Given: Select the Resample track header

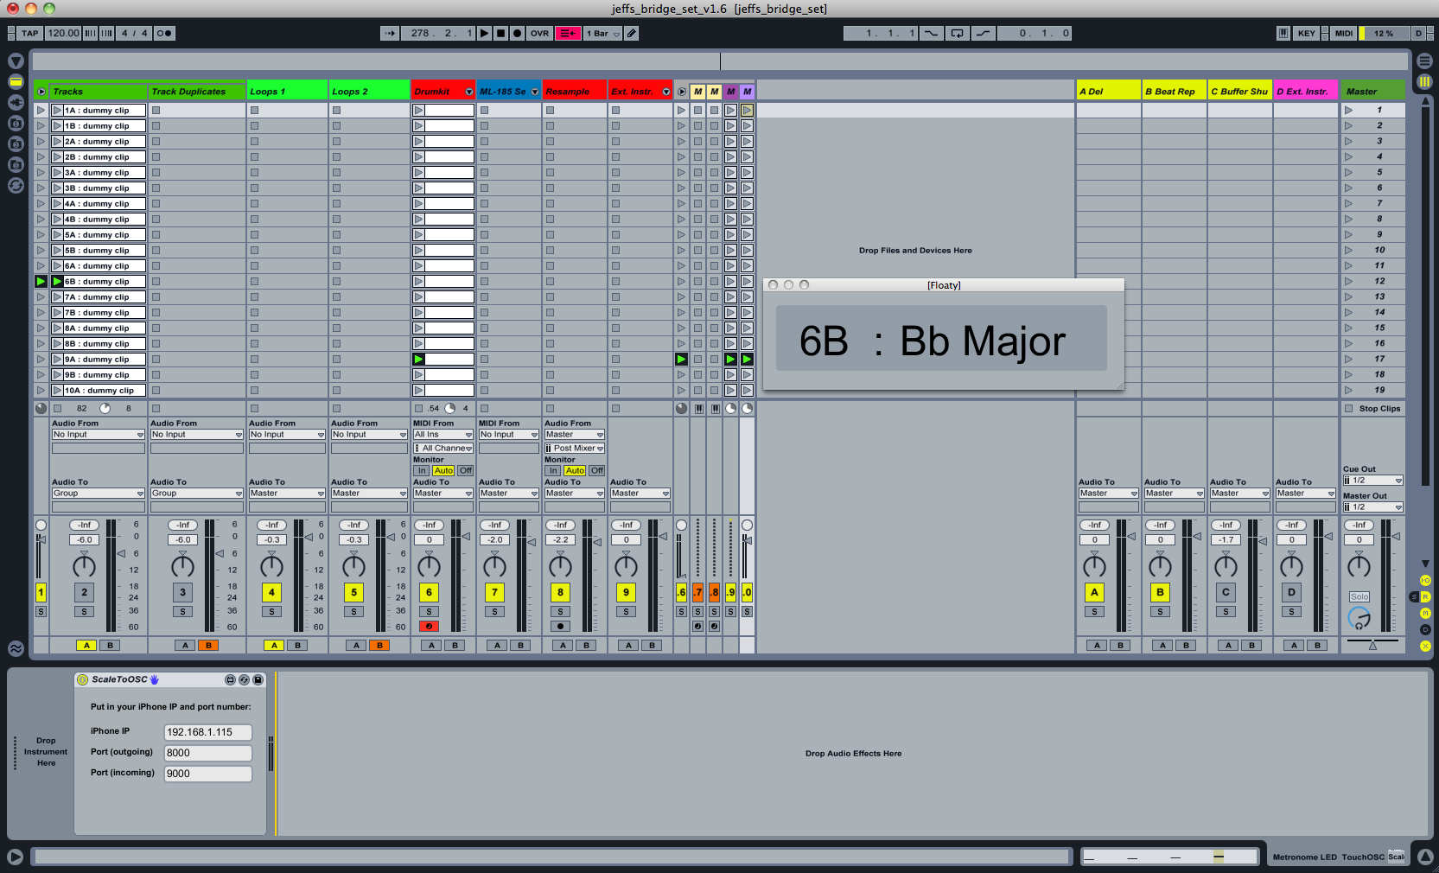Looking at the screenshot, I should [574, 92].
